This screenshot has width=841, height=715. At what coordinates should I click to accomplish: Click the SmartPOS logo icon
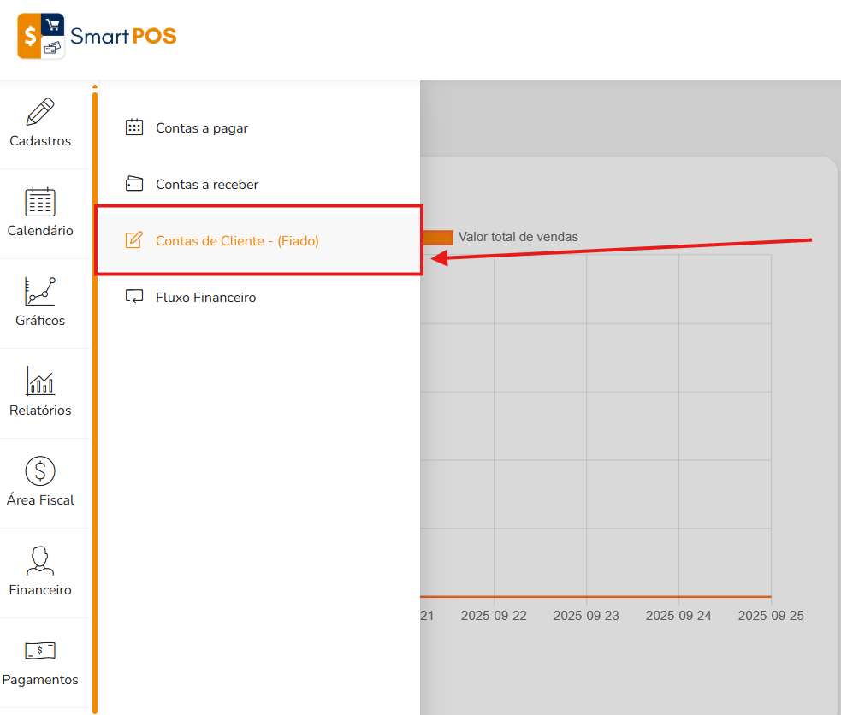coord(41,36)
